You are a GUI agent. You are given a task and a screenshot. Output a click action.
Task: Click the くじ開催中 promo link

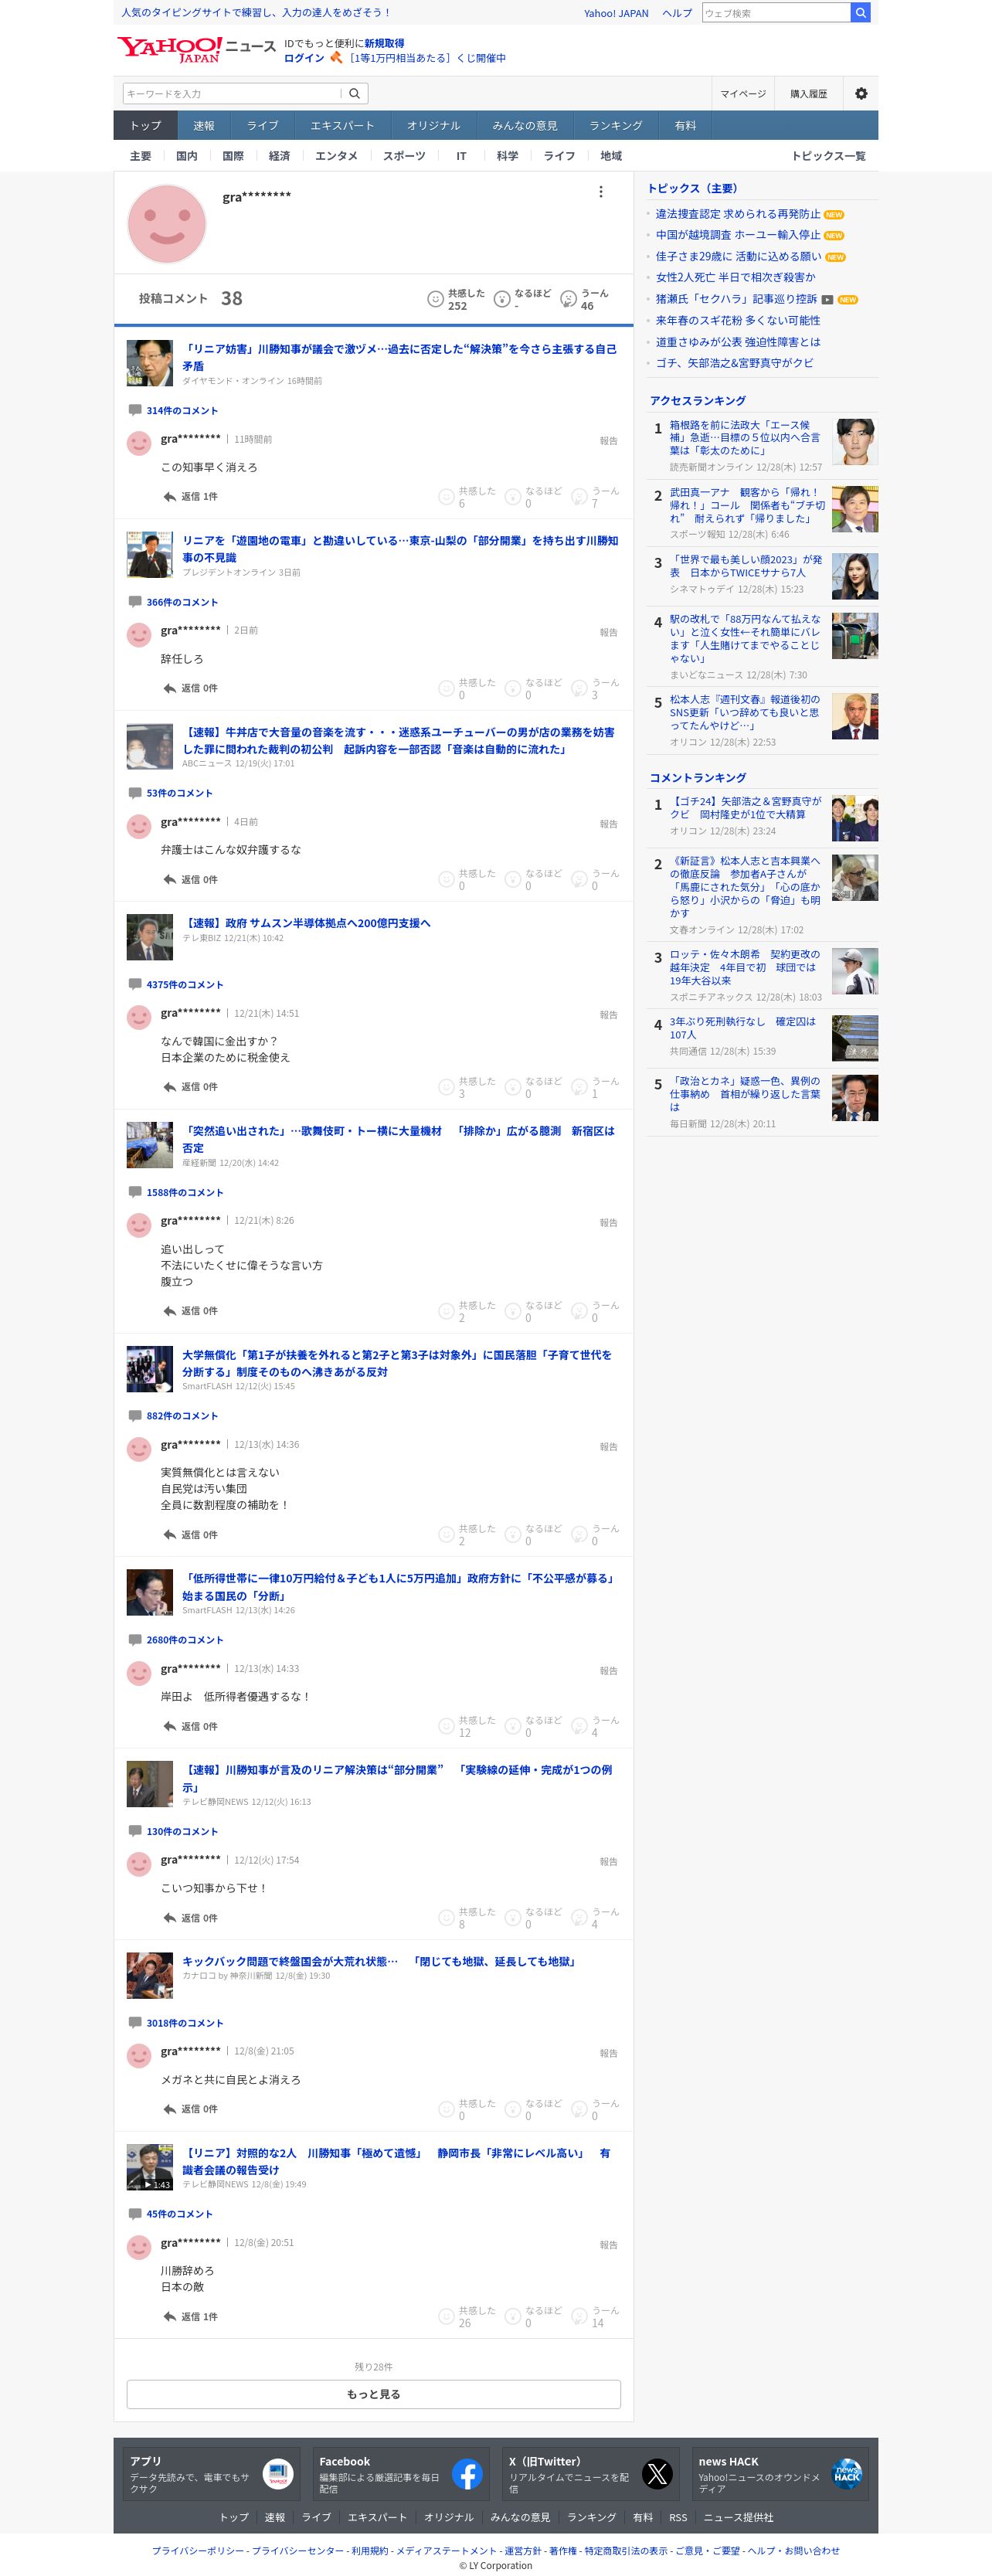coord(425,58)
